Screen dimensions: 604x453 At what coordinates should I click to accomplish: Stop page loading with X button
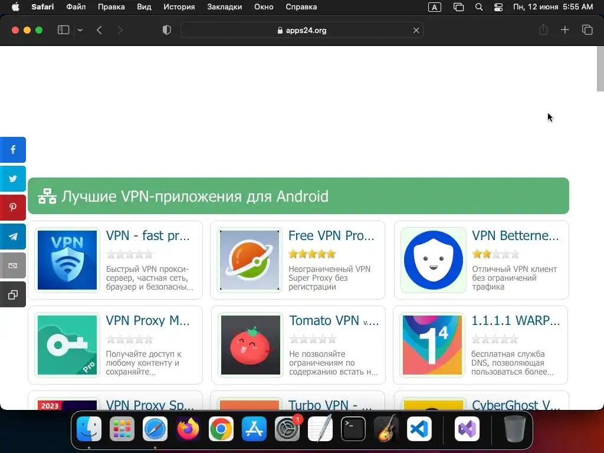coord(416,31)
